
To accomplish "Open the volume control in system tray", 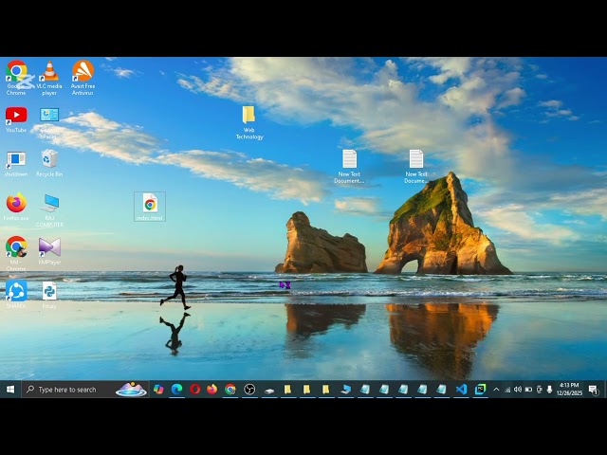I will click(518, 390).
